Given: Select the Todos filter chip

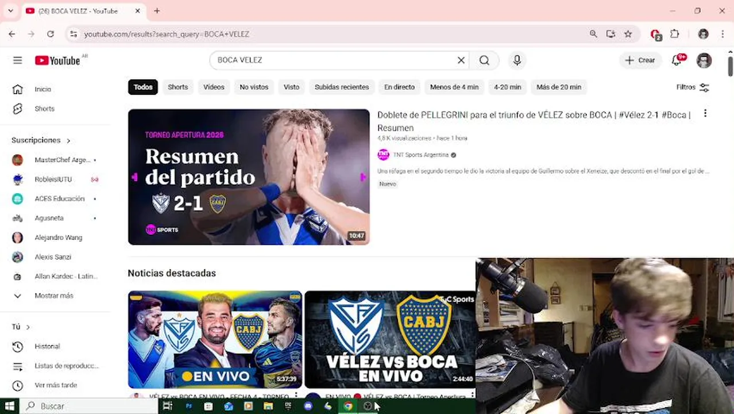Looking at the screenshot, I should tap(143, 87).
